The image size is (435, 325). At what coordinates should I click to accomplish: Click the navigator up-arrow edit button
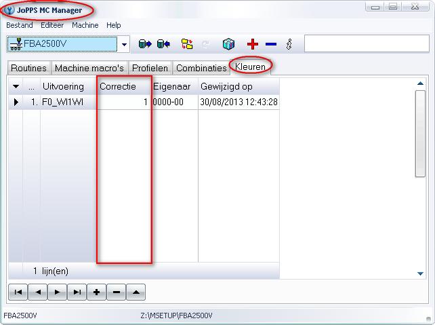click(x=136, y=292)
